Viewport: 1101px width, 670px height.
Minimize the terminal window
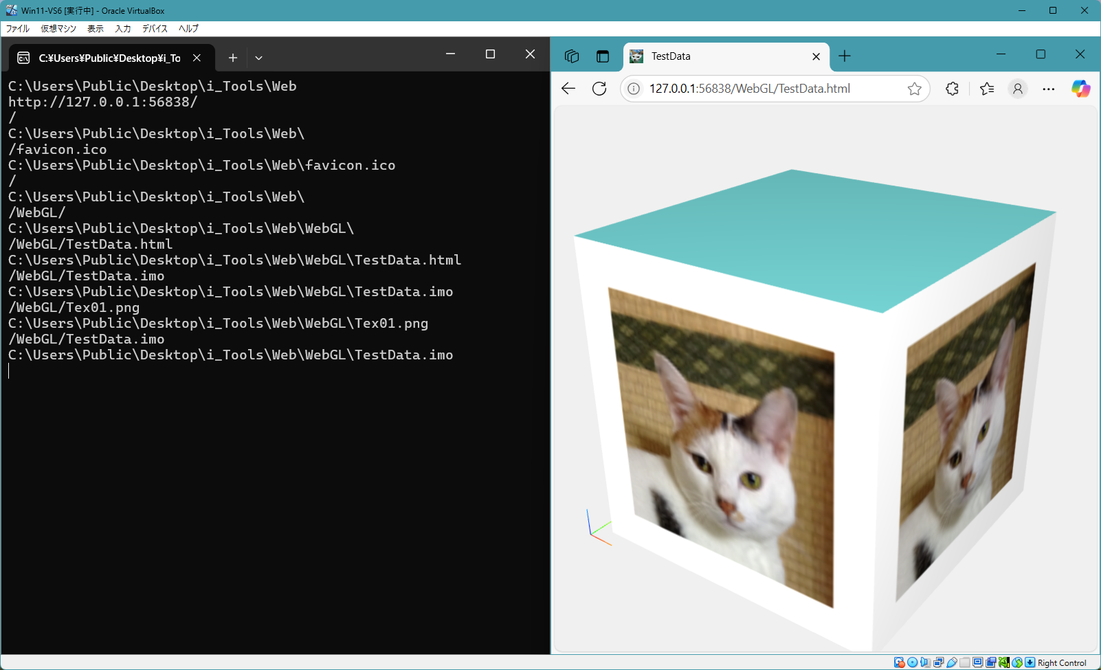[451, 54]
